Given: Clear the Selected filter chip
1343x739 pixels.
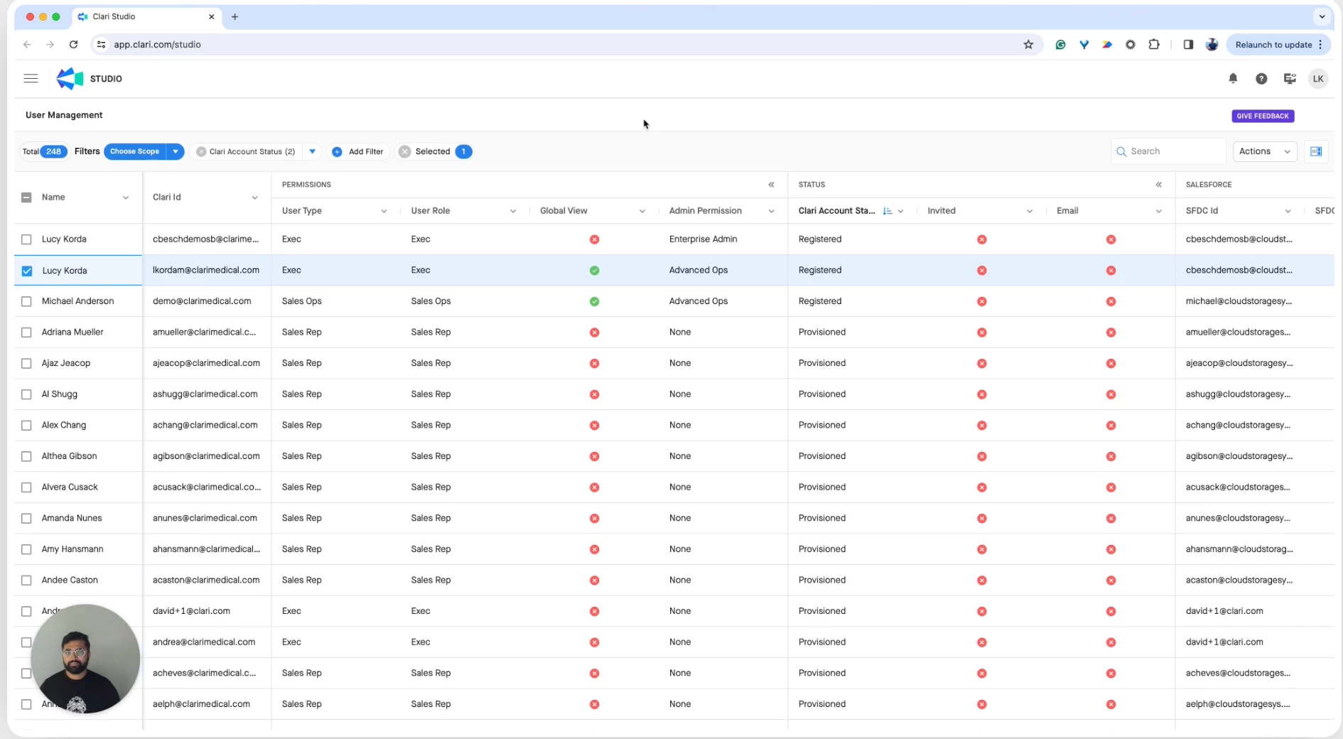Looking at the screenshot, I should (x=404, y=151).
